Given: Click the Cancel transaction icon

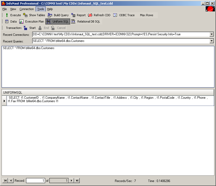Looking at the screenshot, I should pos(53,28).
